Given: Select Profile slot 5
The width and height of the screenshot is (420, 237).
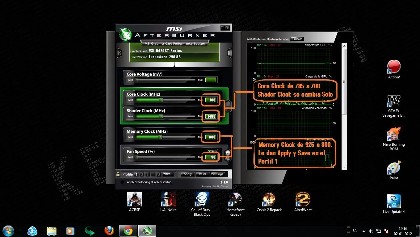Looking at the screenshot, I should click(x=159, y=174).
